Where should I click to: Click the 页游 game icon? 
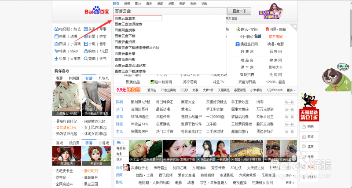click(56, 44)
